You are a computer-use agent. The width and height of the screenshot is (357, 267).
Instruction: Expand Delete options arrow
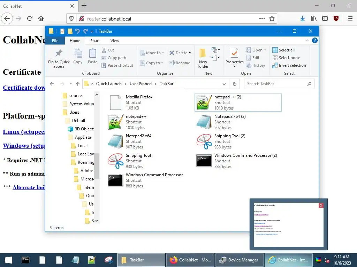coord(190,53)
